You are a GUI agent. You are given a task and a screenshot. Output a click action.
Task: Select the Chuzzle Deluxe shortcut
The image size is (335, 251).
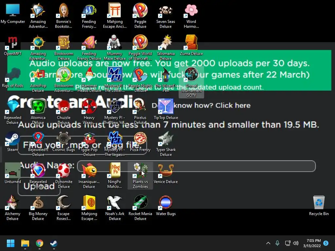(64, 112)
